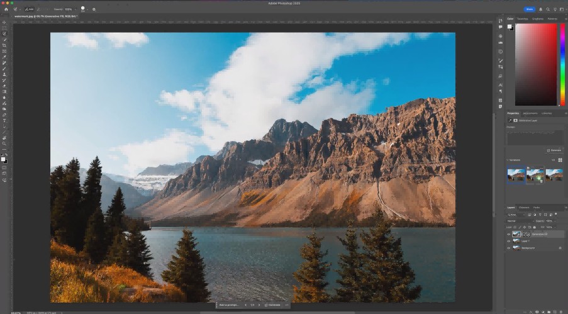Screen dimensions: 568x314
Task: Add layer style fx at Layers bottom
Action: (x=531, y=312)
